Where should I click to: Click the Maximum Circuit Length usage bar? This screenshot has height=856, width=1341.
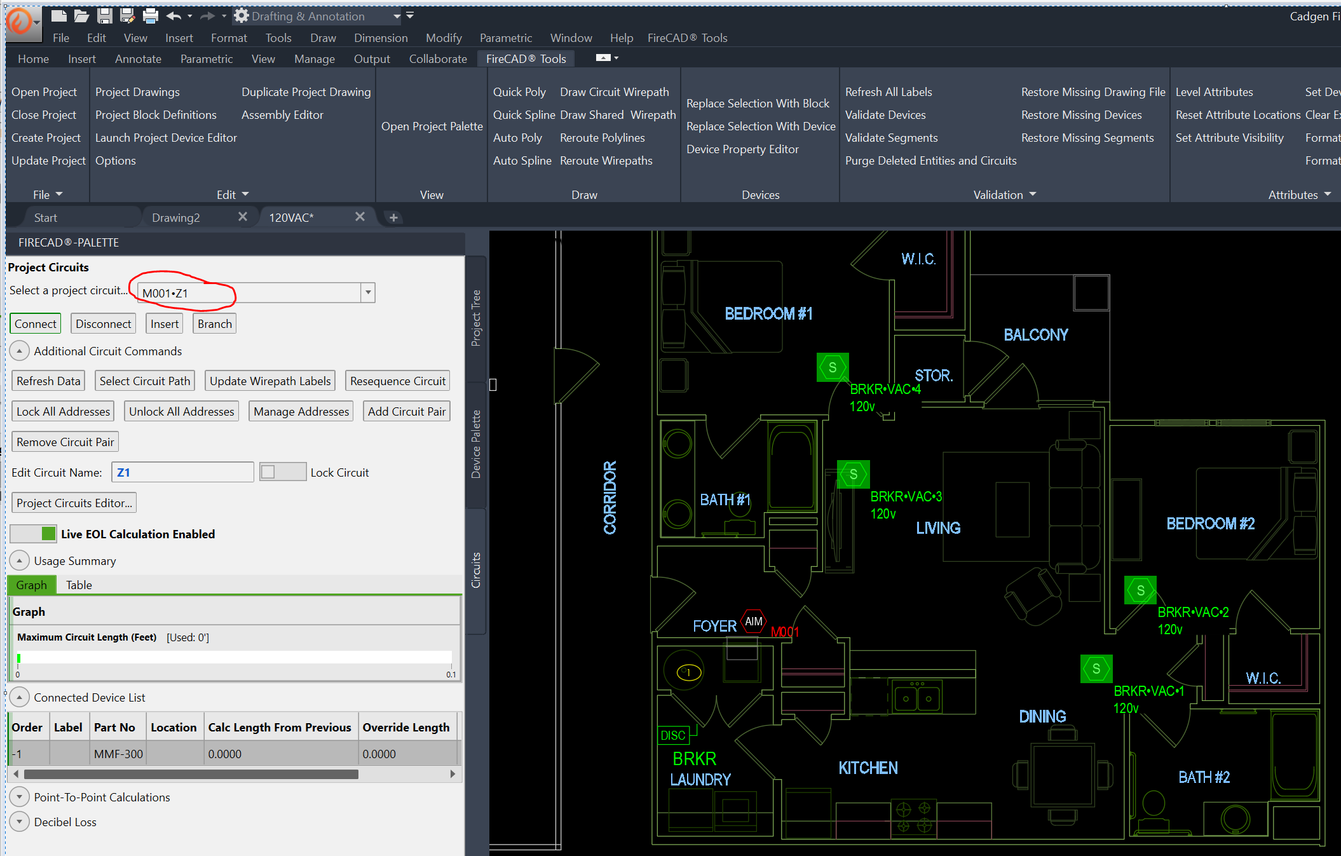point(235,658)
